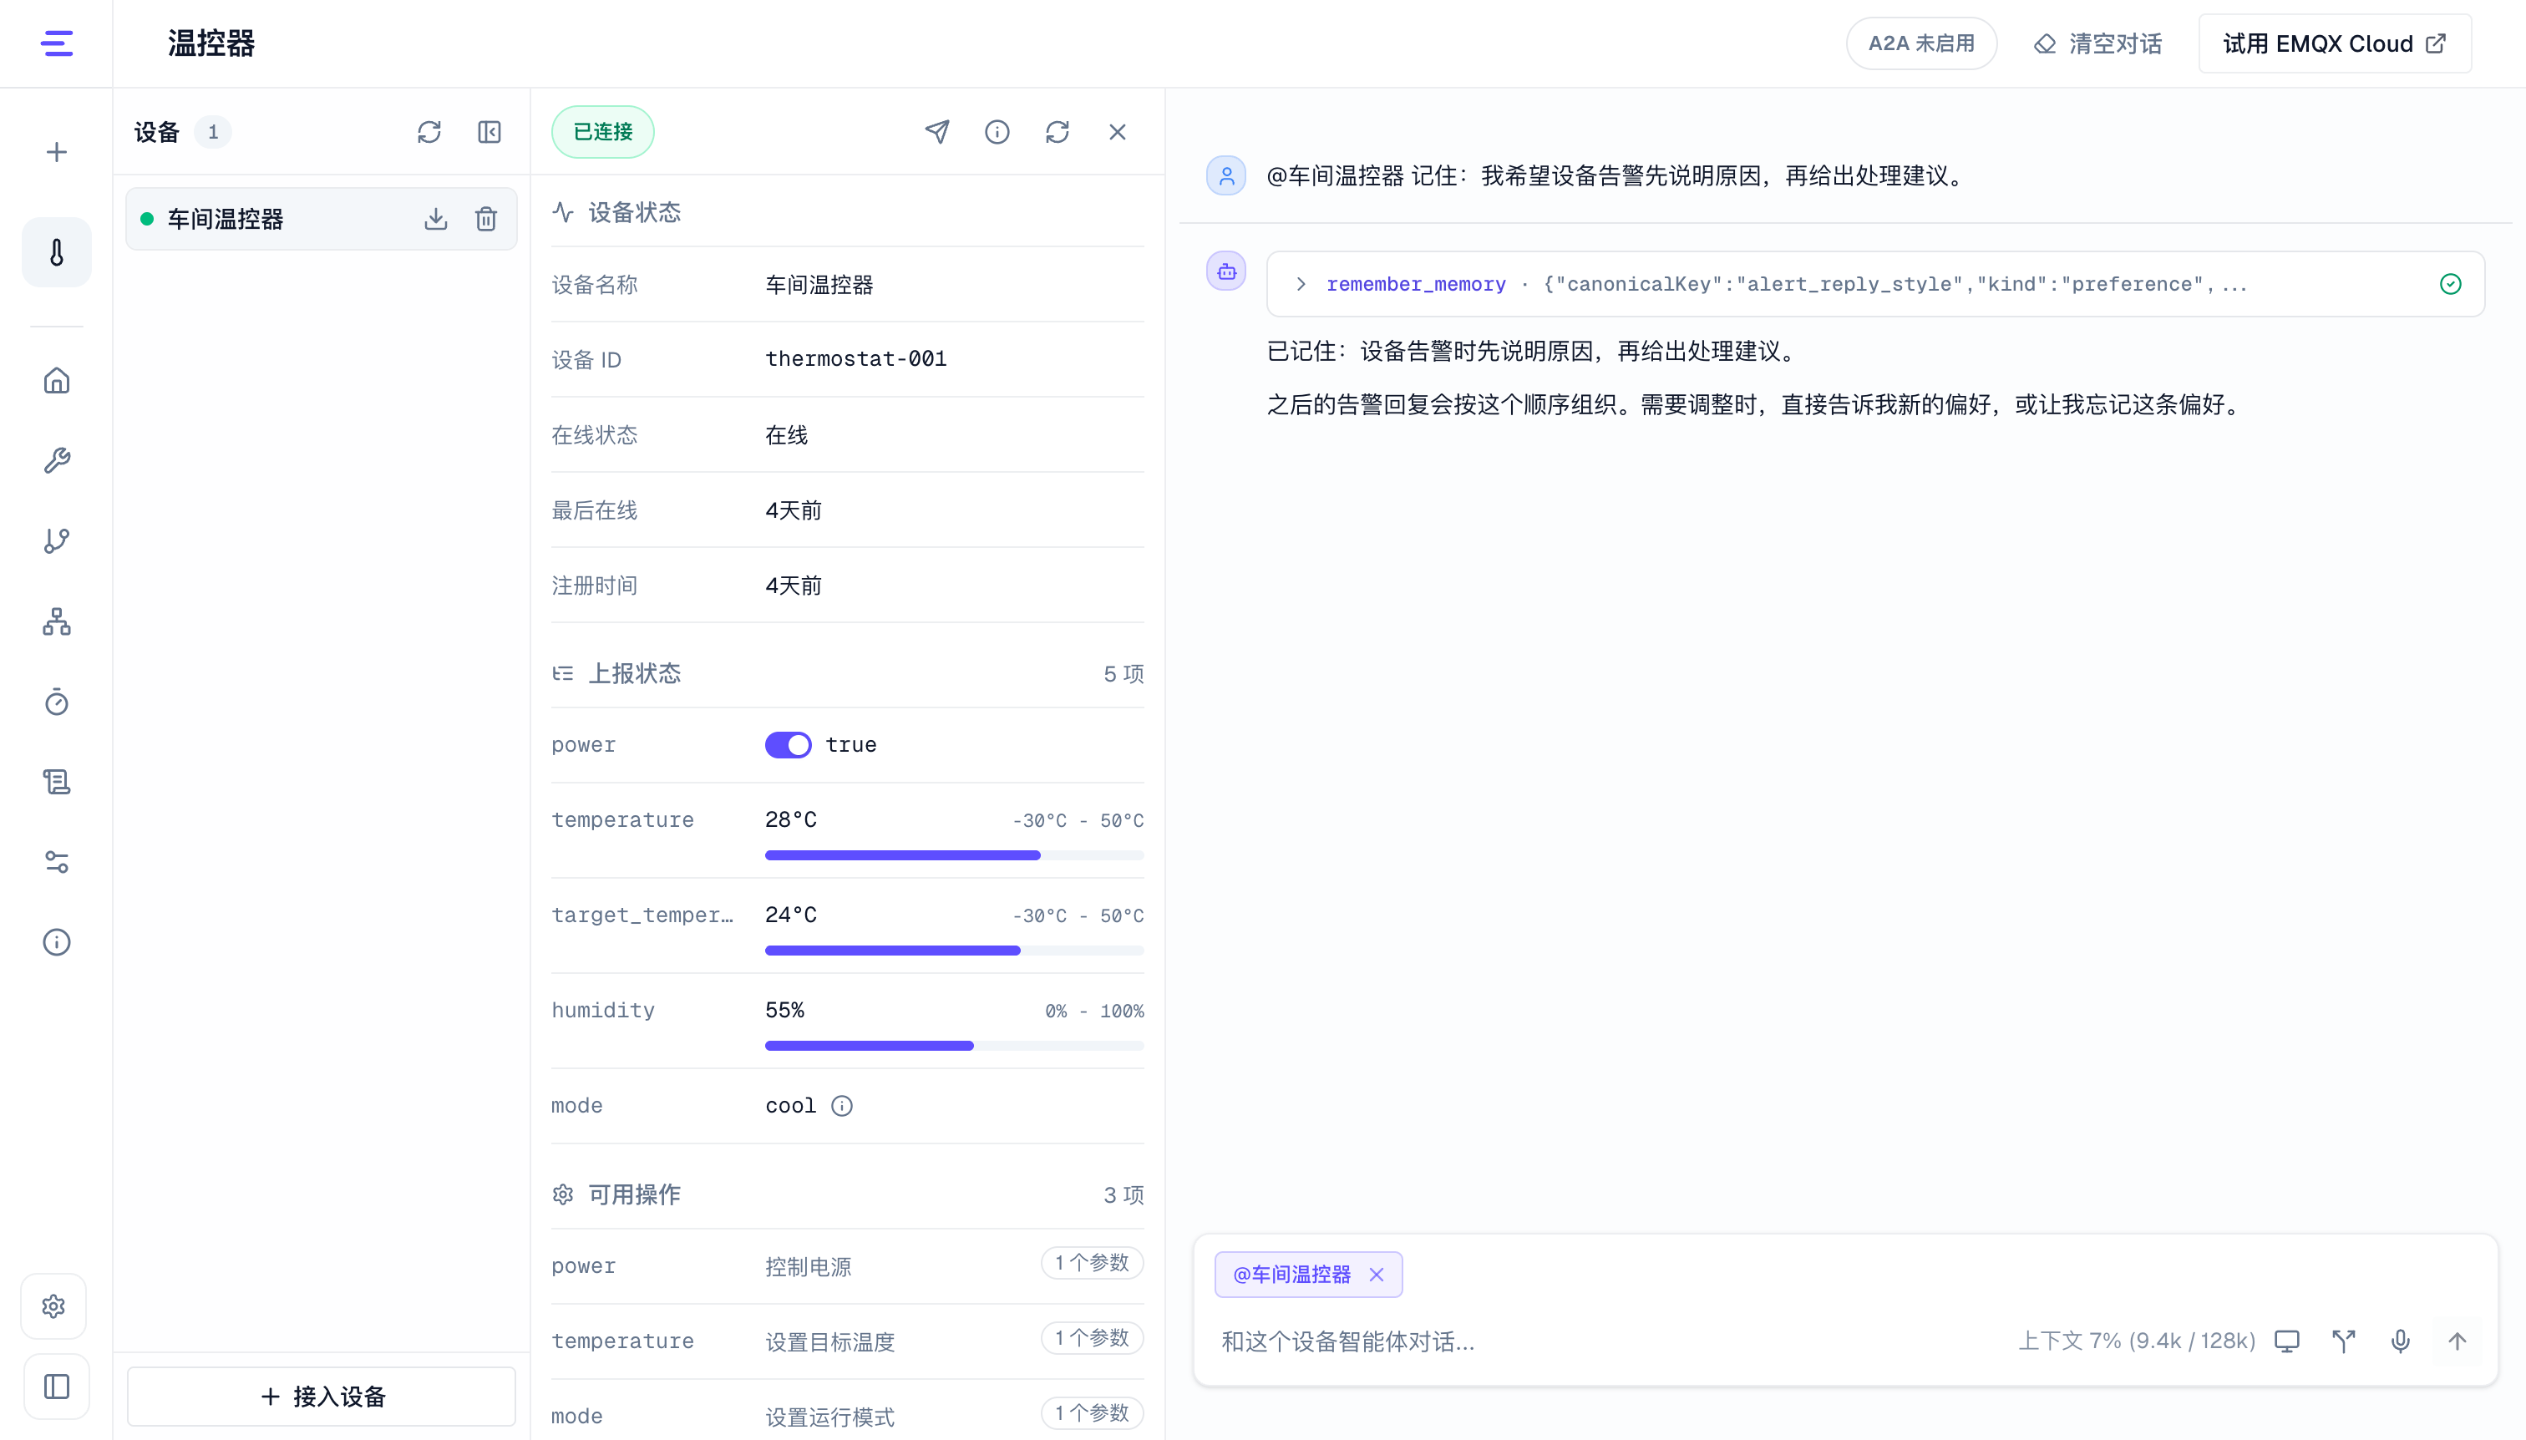Viewport: 2526px width, 1440px height.
Task: Click 接入设备 to add device
Action: [x=322, y=1396]
